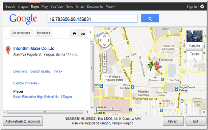Click the 'Pabedan Township' map label
This screenshot has height=130, width=208.
click(144, 93)
